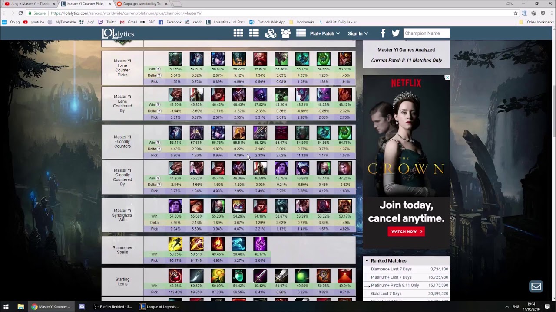
Task: Select the Smite summoner spell icon (50.51% win)
Action: pos(196,244)
